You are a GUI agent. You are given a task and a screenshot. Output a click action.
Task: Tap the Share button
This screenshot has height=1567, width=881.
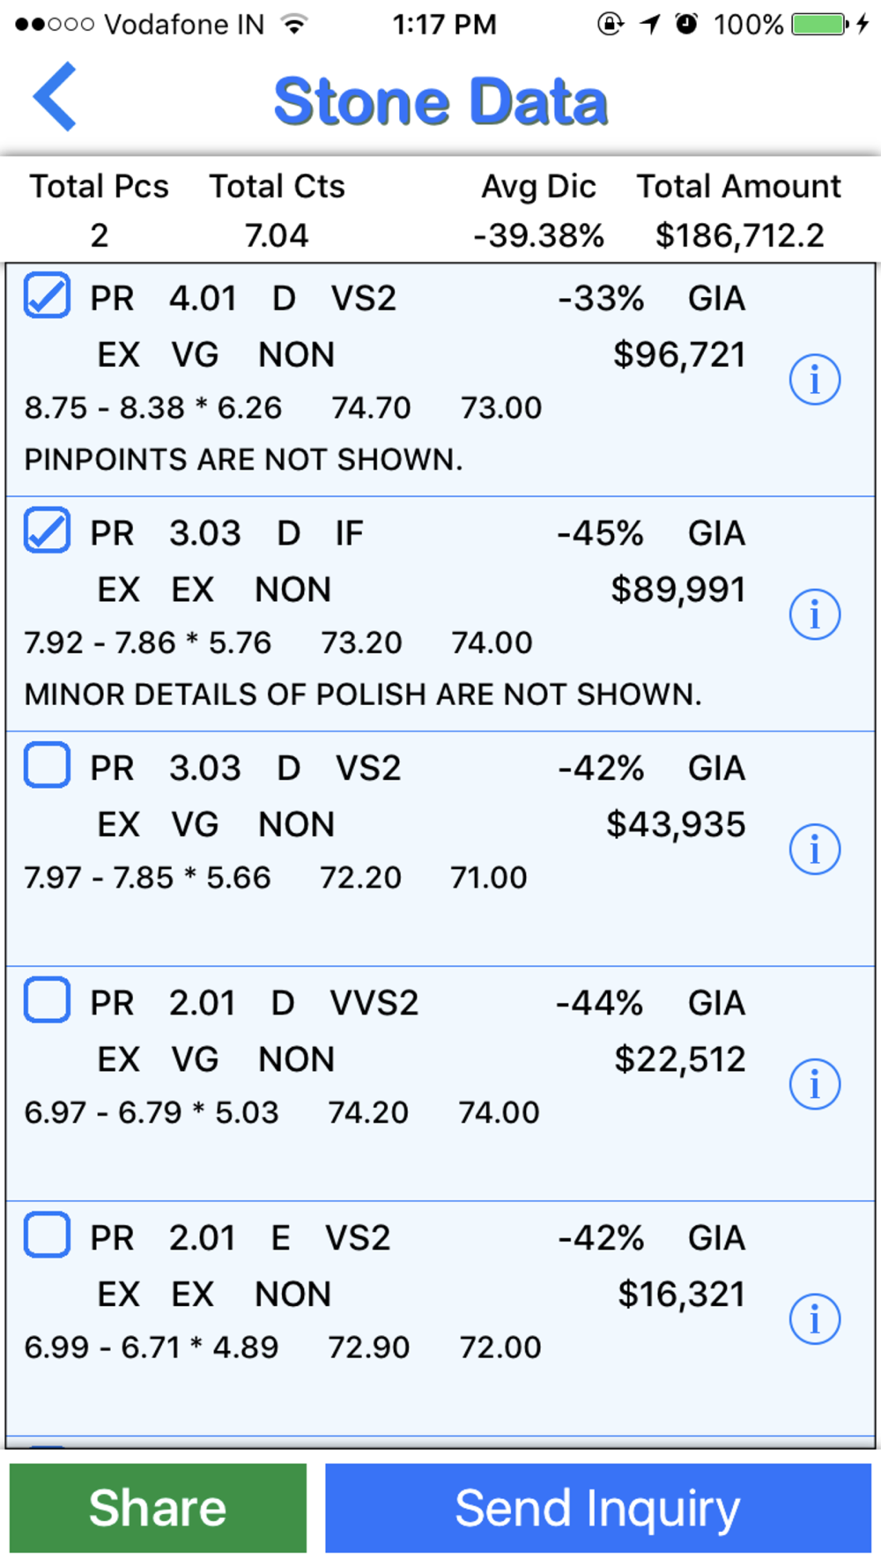click(x=158, y=1508)
